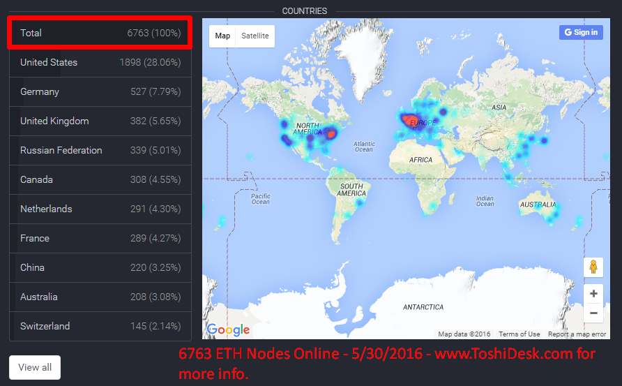Select the Total row
This screenshot has width=622, height=386.
(x=100, y=33)
